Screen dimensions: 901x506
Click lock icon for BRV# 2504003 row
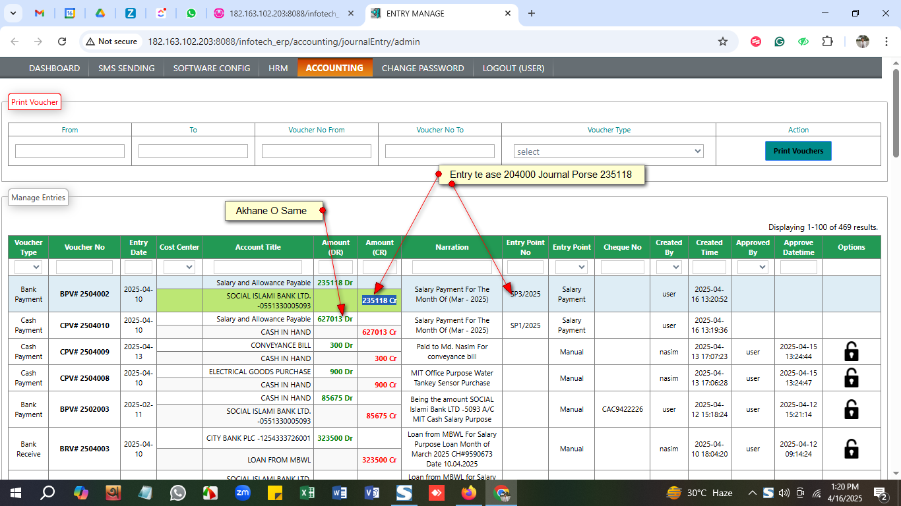click(x=852, y=449)
